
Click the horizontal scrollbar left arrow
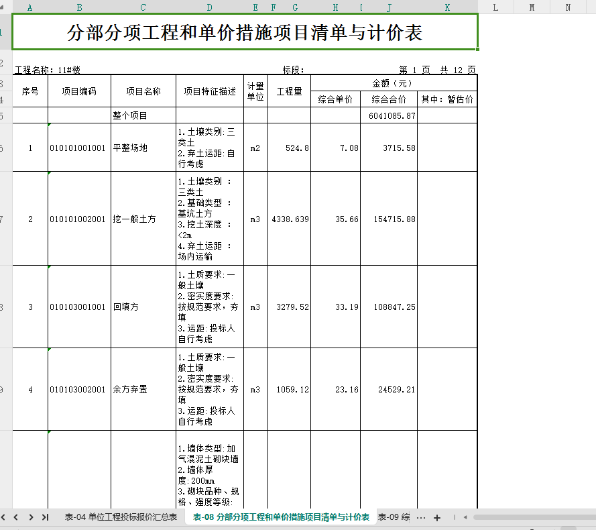pos(465,517)
